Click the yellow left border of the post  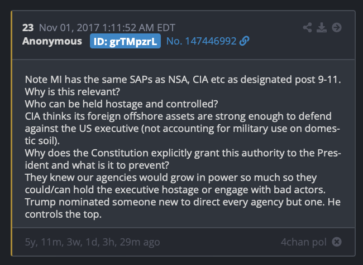(x=12, y=134)
